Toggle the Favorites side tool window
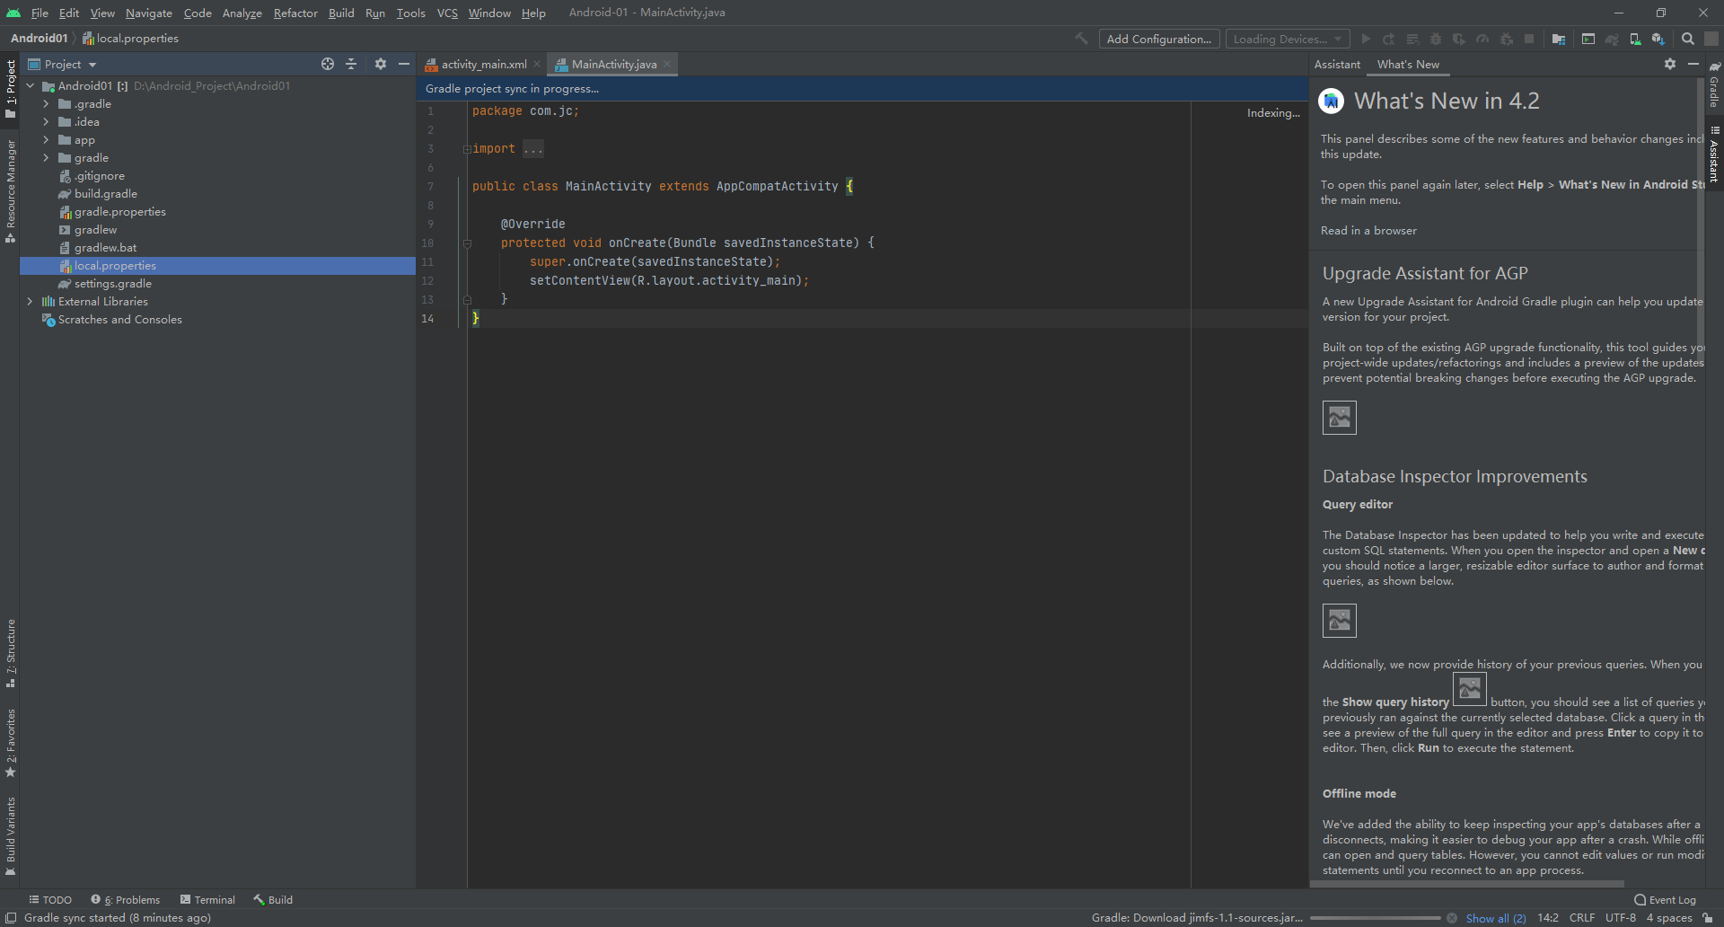Screen dimensions: 1724x927 point(10,744)
